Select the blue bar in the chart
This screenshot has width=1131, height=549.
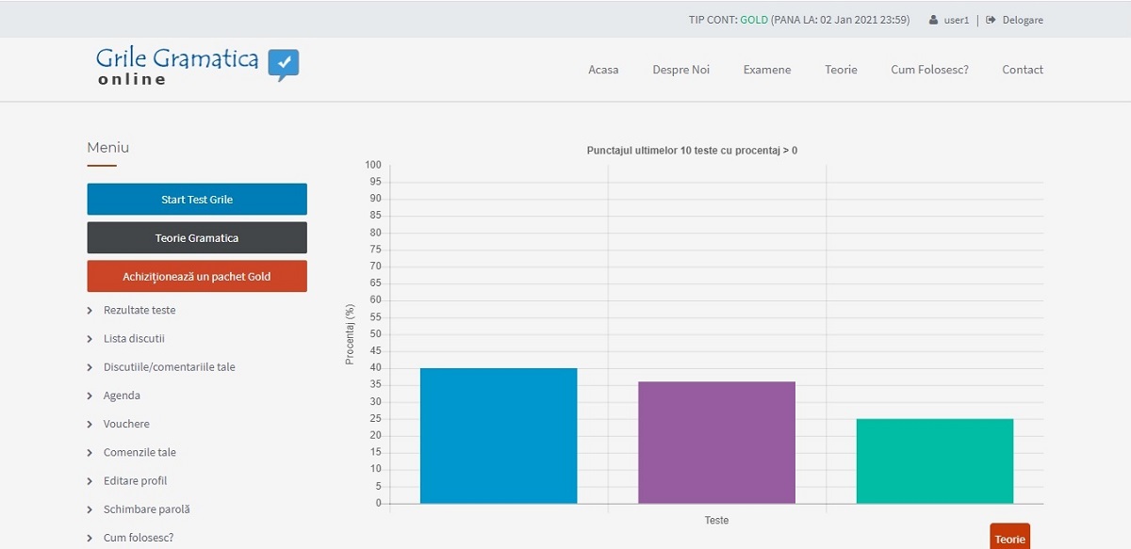click(499, 435)
